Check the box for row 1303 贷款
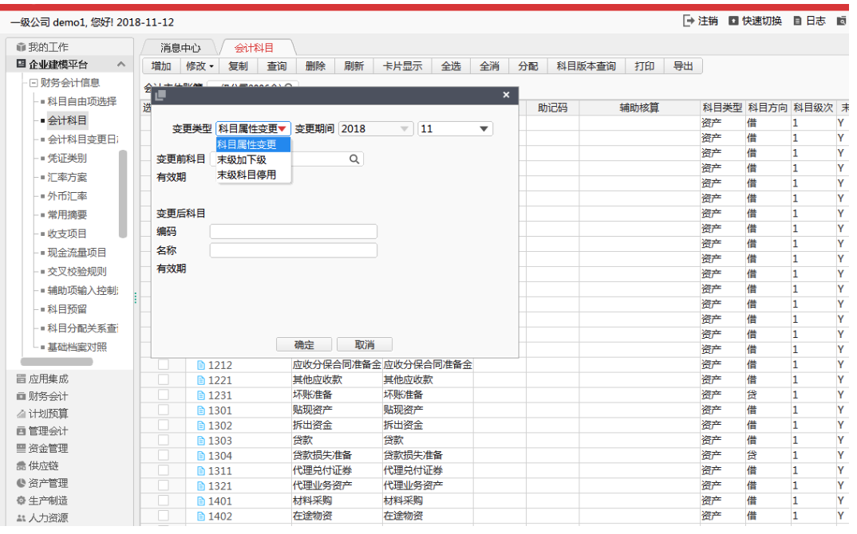This screenshot has width=857, height=534. pyautogui.click(x=164, y=440)
